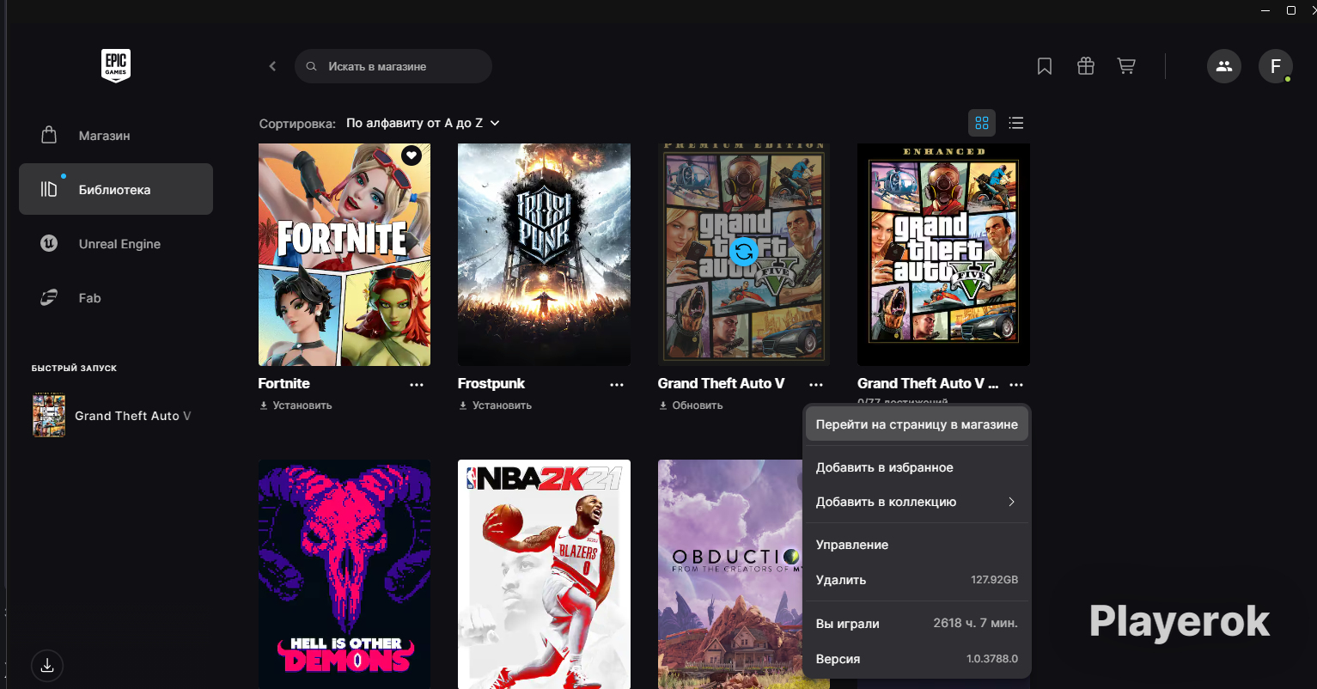Viewport: 1317px width, 689px height.
Task: Open the Магазин section
Action: (116, 136)
